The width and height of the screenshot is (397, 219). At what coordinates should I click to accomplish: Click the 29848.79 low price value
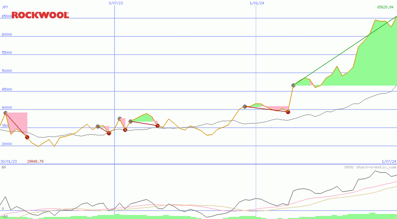click(x=35, y=161)
